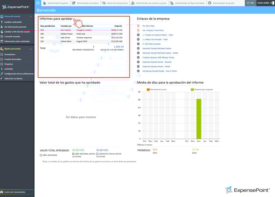Click play icon beside Introducing Receipt Reader
This screenshot has height=197, width=275.
[138, 71]
